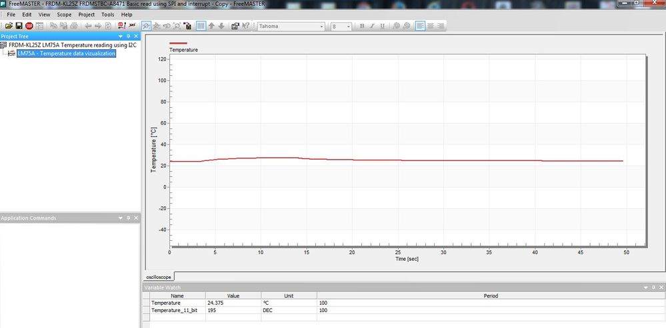
Task: Toggle the vertical grid columns icon
Action: [201, 26]
